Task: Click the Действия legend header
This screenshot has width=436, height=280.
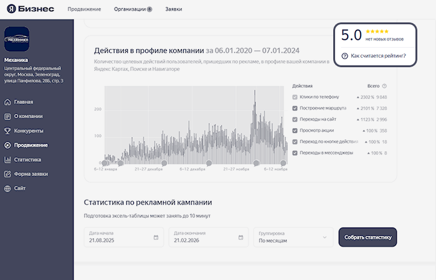Action: [302, 86]
